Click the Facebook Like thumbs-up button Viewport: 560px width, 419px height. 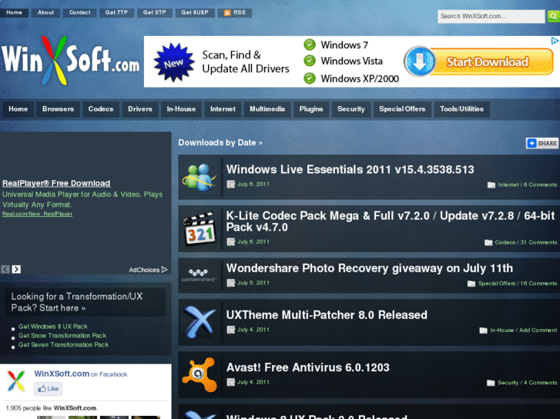(x=49, y=389)
